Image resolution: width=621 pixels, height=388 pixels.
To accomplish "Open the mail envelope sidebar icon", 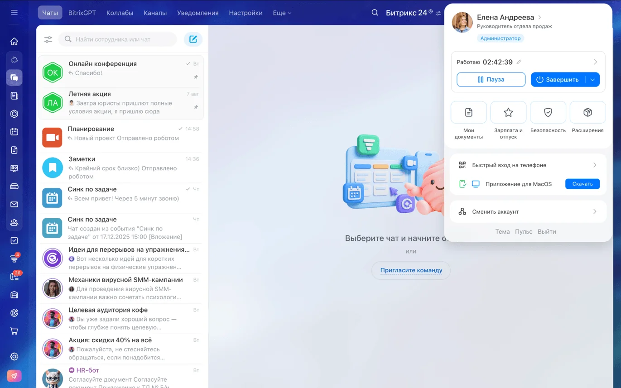I will click(14, 205).
